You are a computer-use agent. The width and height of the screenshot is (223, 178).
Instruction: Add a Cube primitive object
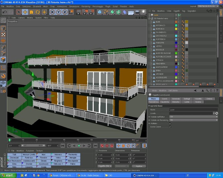coord(100,12)
